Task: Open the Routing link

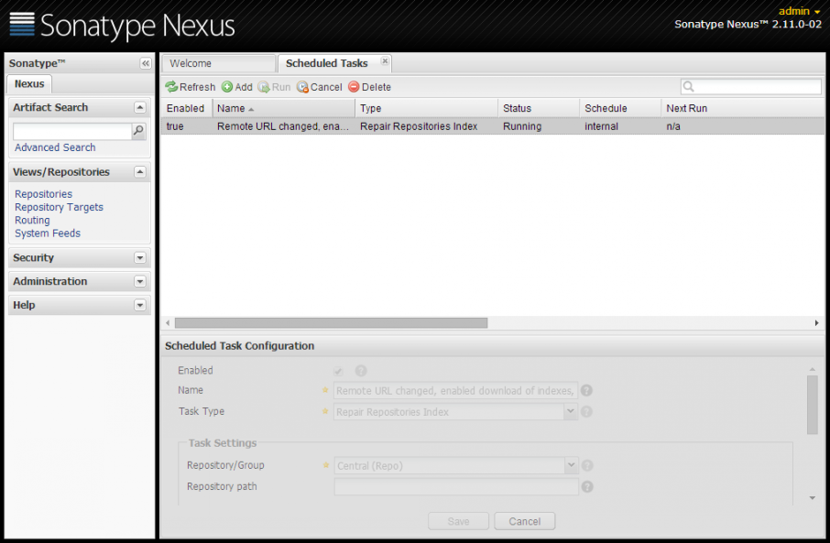Action: pos(32,220)
